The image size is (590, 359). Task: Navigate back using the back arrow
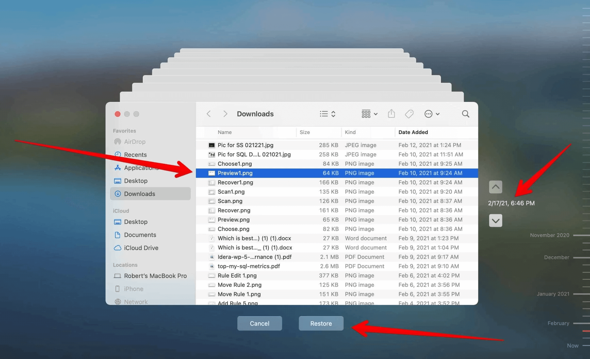[209, 114]
